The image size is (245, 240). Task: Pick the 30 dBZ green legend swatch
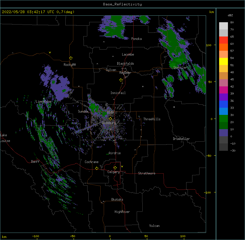[x=223, y=119]
